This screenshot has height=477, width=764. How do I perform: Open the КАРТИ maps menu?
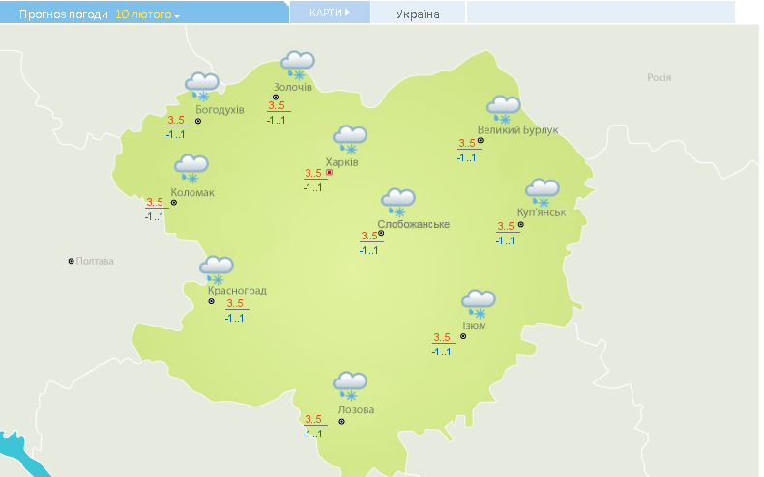pyautogui.click(x=330, y=13)
